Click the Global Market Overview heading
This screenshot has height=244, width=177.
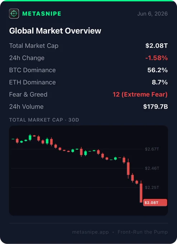[x=55, y=30]
